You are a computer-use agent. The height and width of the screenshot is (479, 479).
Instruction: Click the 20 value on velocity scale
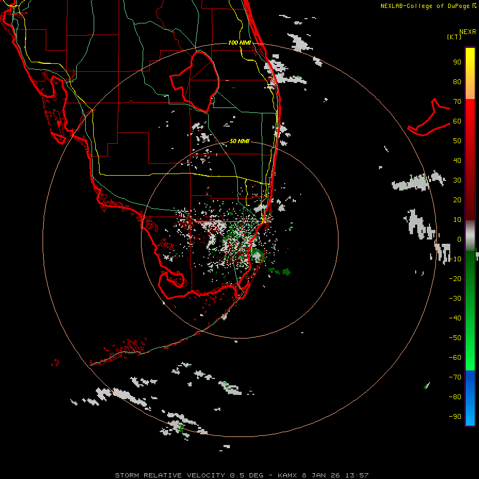(x=457, y=200)
